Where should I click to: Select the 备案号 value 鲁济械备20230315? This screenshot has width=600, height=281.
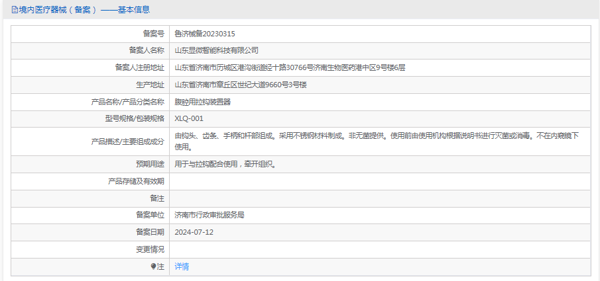(x=205, y=34)
